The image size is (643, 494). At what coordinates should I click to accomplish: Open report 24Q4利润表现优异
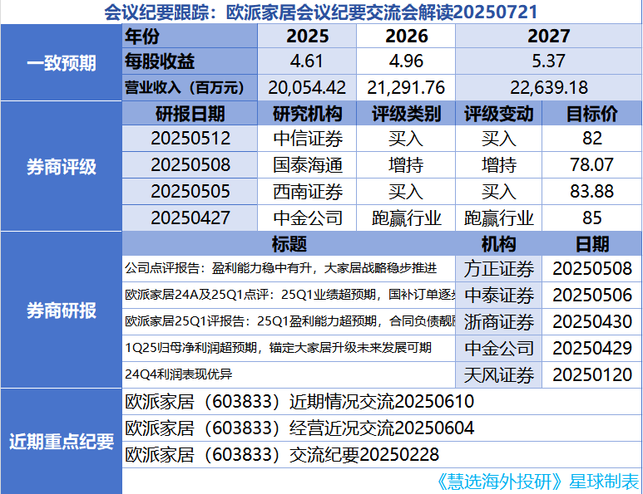[289, 374]
